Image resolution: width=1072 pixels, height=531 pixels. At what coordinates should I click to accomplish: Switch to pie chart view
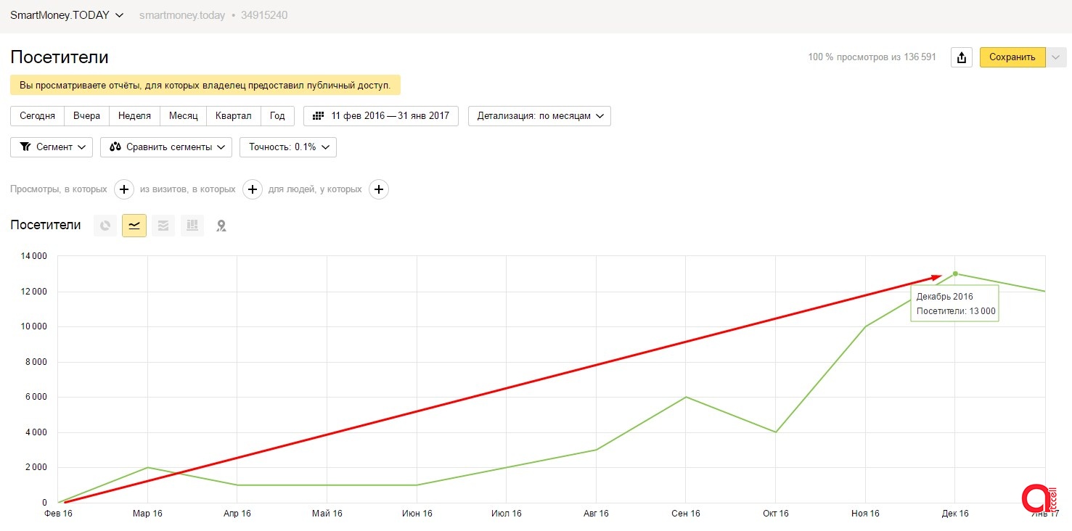[x=105, y=226]
